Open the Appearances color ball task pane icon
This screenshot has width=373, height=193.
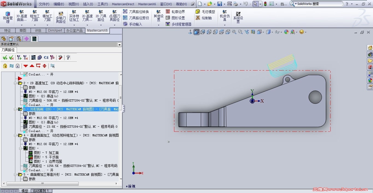370,80
